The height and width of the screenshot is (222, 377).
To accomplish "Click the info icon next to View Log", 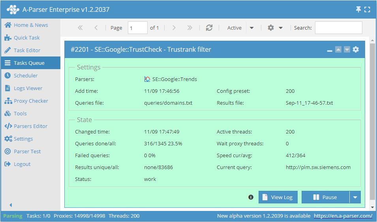I will (x=251, y=197).
